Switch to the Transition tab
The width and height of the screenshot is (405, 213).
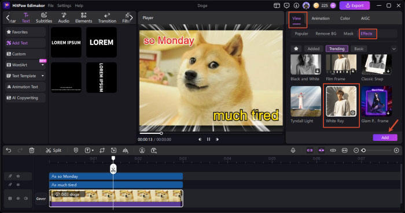(x=107, y=18)
